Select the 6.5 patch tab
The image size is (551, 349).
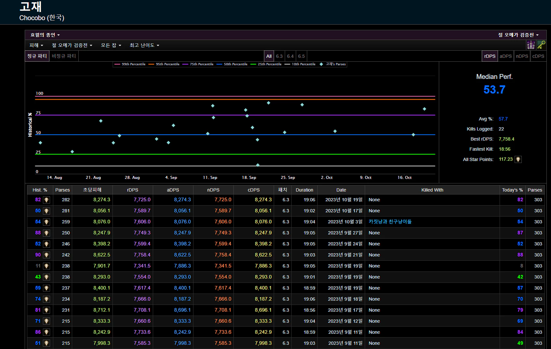coord(301,56)
